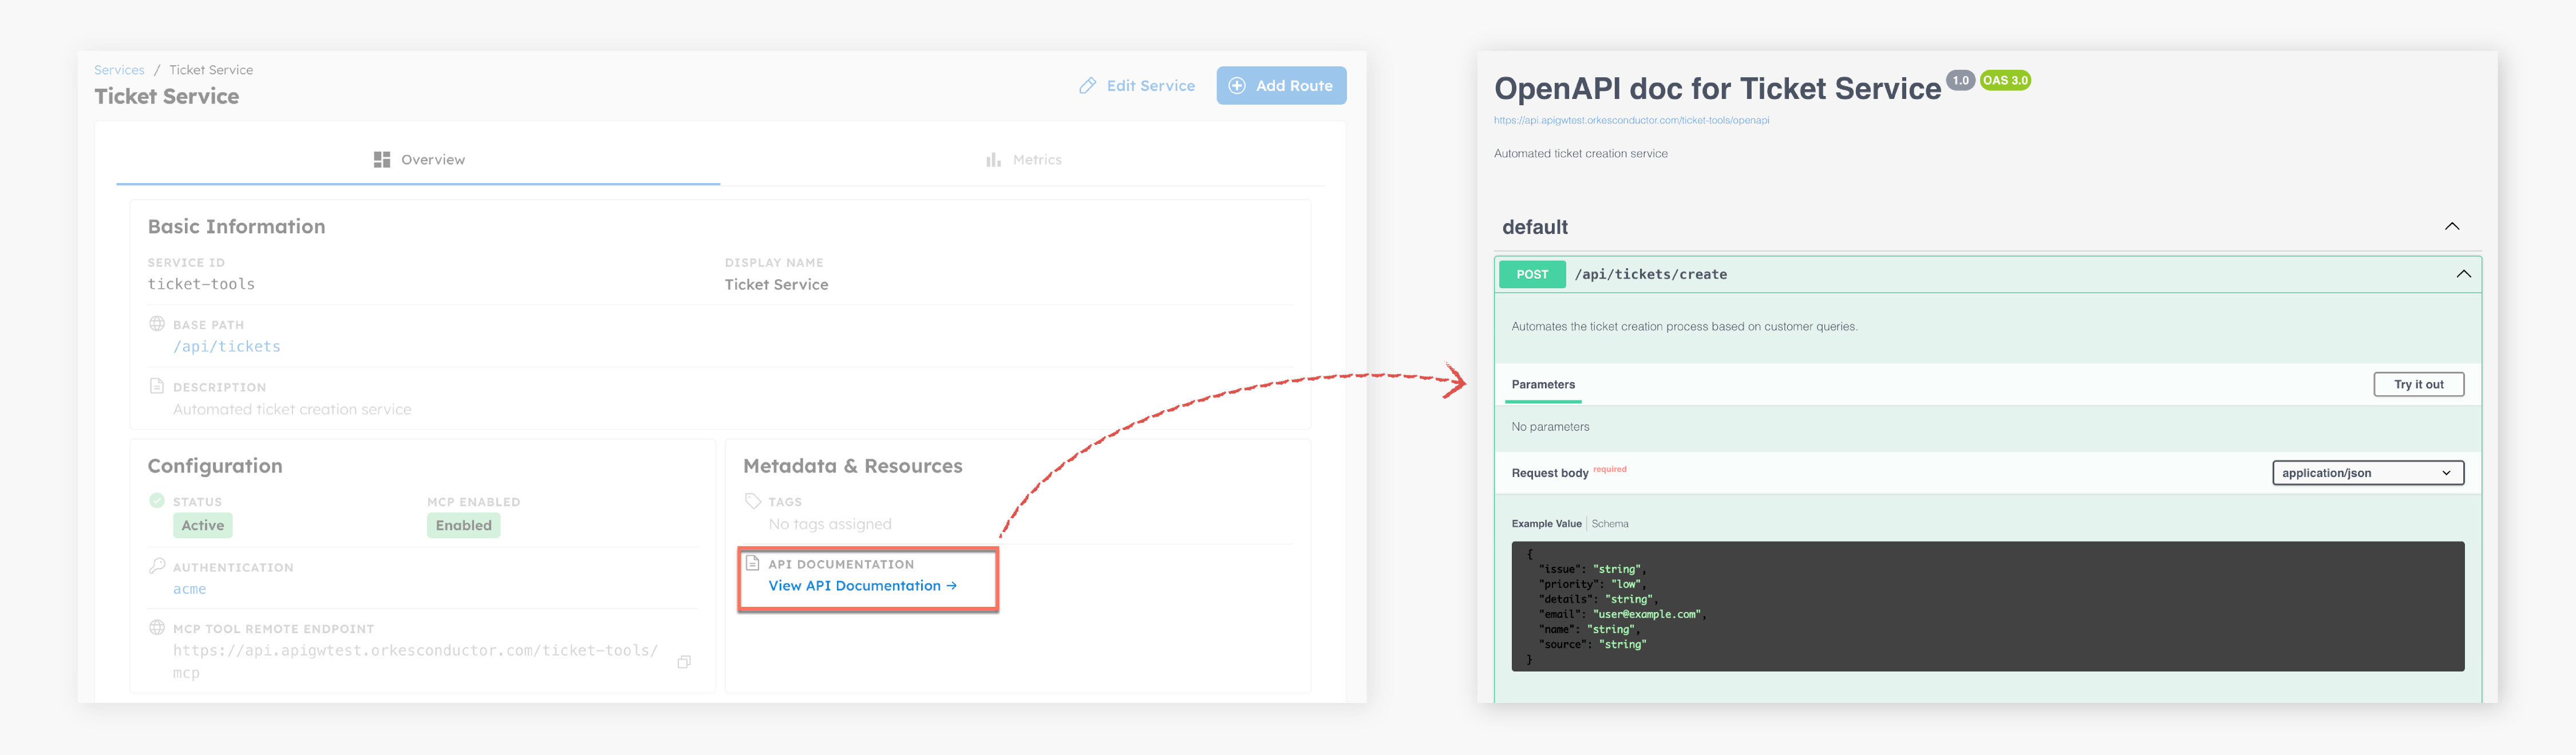2576x755 pixels.
Task: Click the page icon beside API Documentation
Action: click(x=753, y=563)
